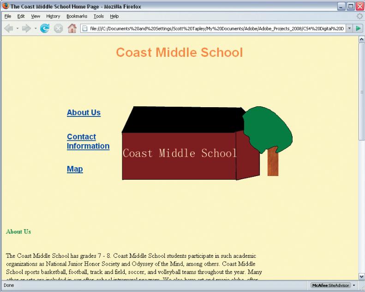Open the Forward history dropdown arrow
The height and width of the screenshot is (292, 365).
click(x=36, y=29)
